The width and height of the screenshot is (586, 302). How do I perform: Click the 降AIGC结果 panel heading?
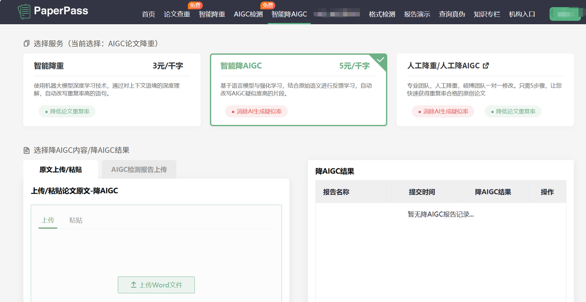point(335,171)
